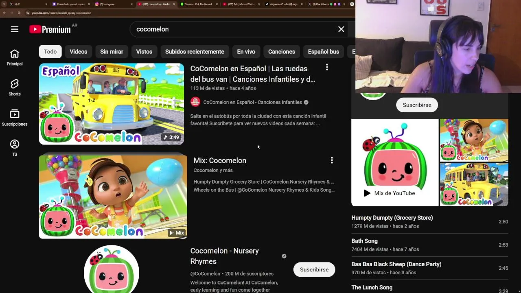Screen dimensions: 521x293
Task: Click the play icon on Mix de YouTube
Action: pos(367,193)
